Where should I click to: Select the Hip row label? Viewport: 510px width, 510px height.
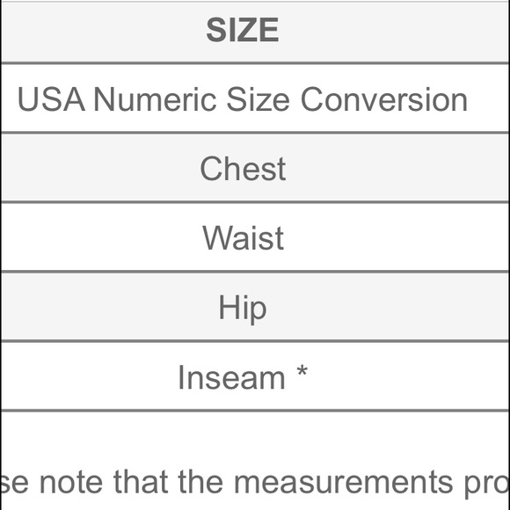pos(243,308)
